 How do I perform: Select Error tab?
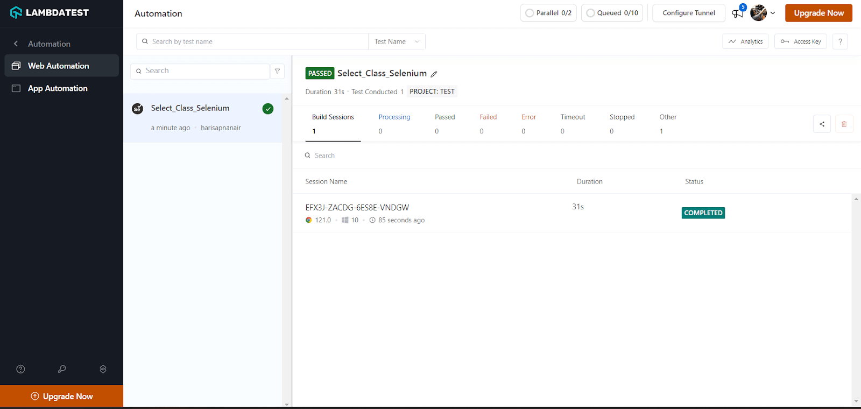(x=528, y=124)
